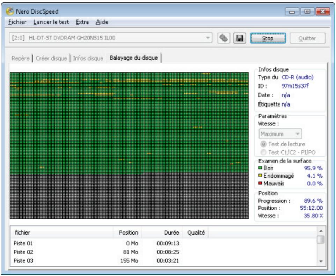Select the Test de lecture radio button
Screen dimensions: 336x276
(x=263, y=144)
